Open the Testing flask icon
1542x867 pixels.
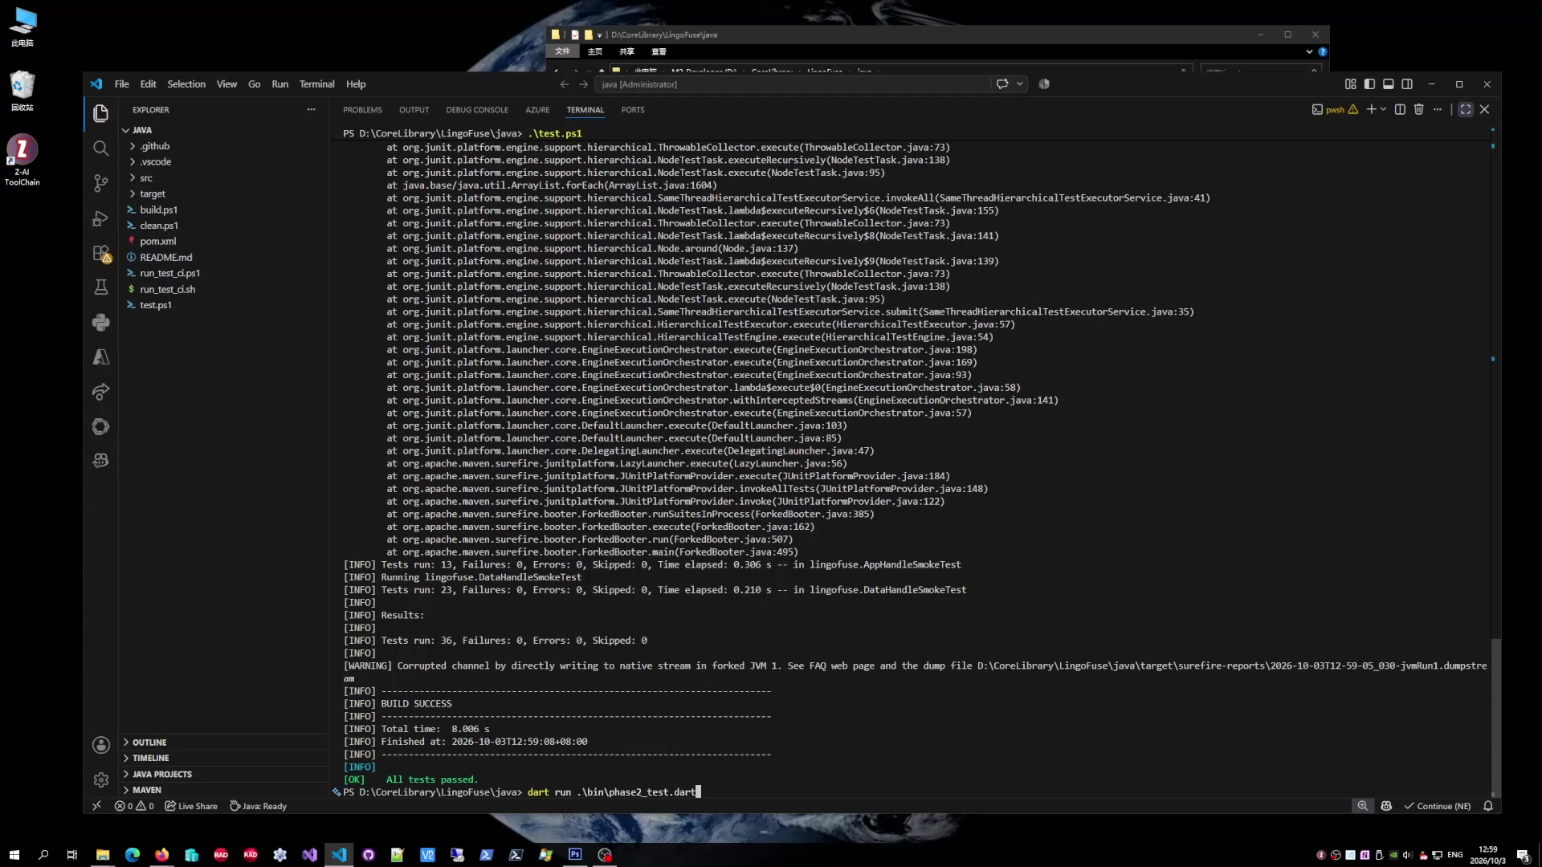click(100, 287)
